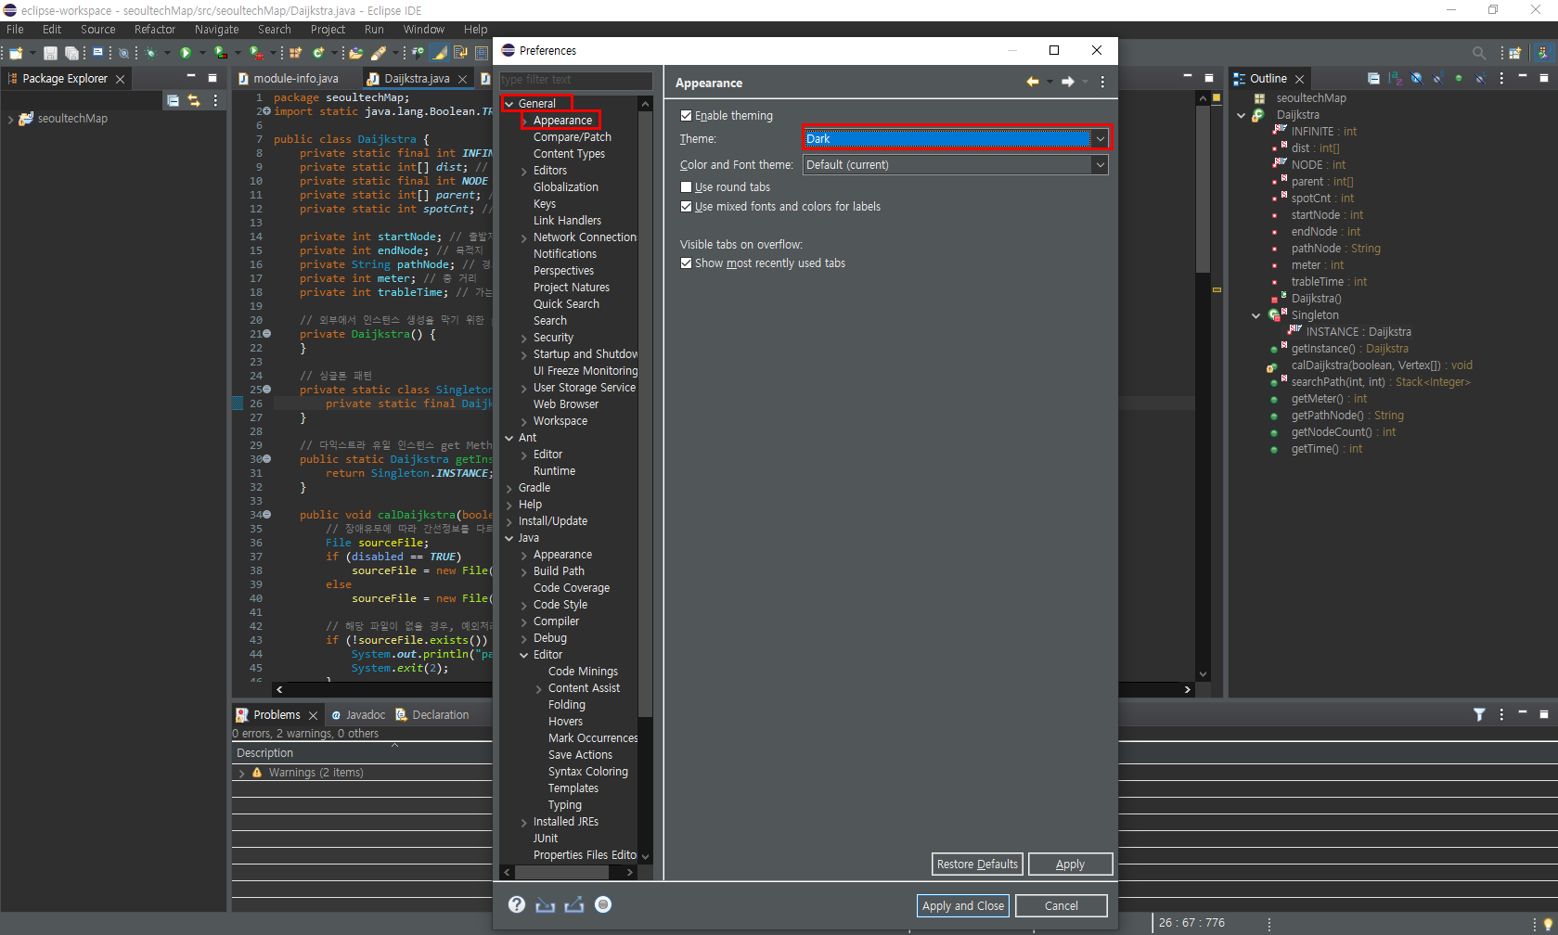Viewport: 1558px width, 935px height.
Task: Select Web Browser in preferences tree
Action: pos(566,404)
